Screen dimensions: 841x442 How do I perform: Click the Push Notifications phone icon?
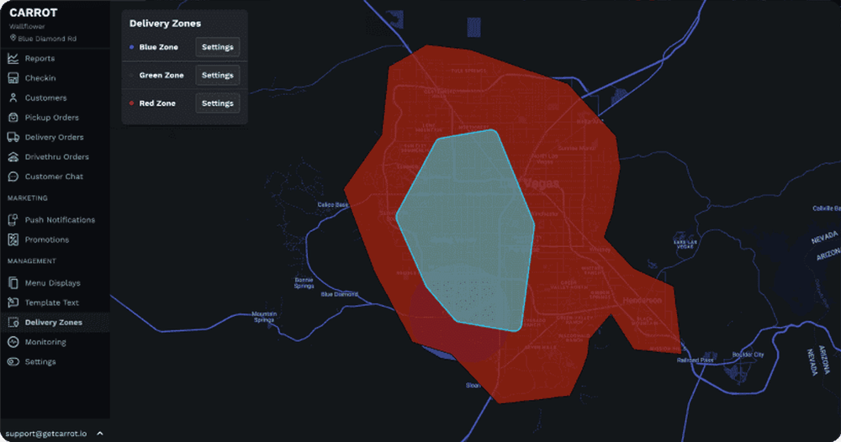click(x=13, y=220)
